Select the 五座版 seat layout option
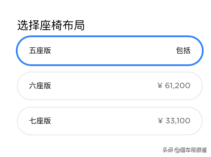 (x=109, y=51)
